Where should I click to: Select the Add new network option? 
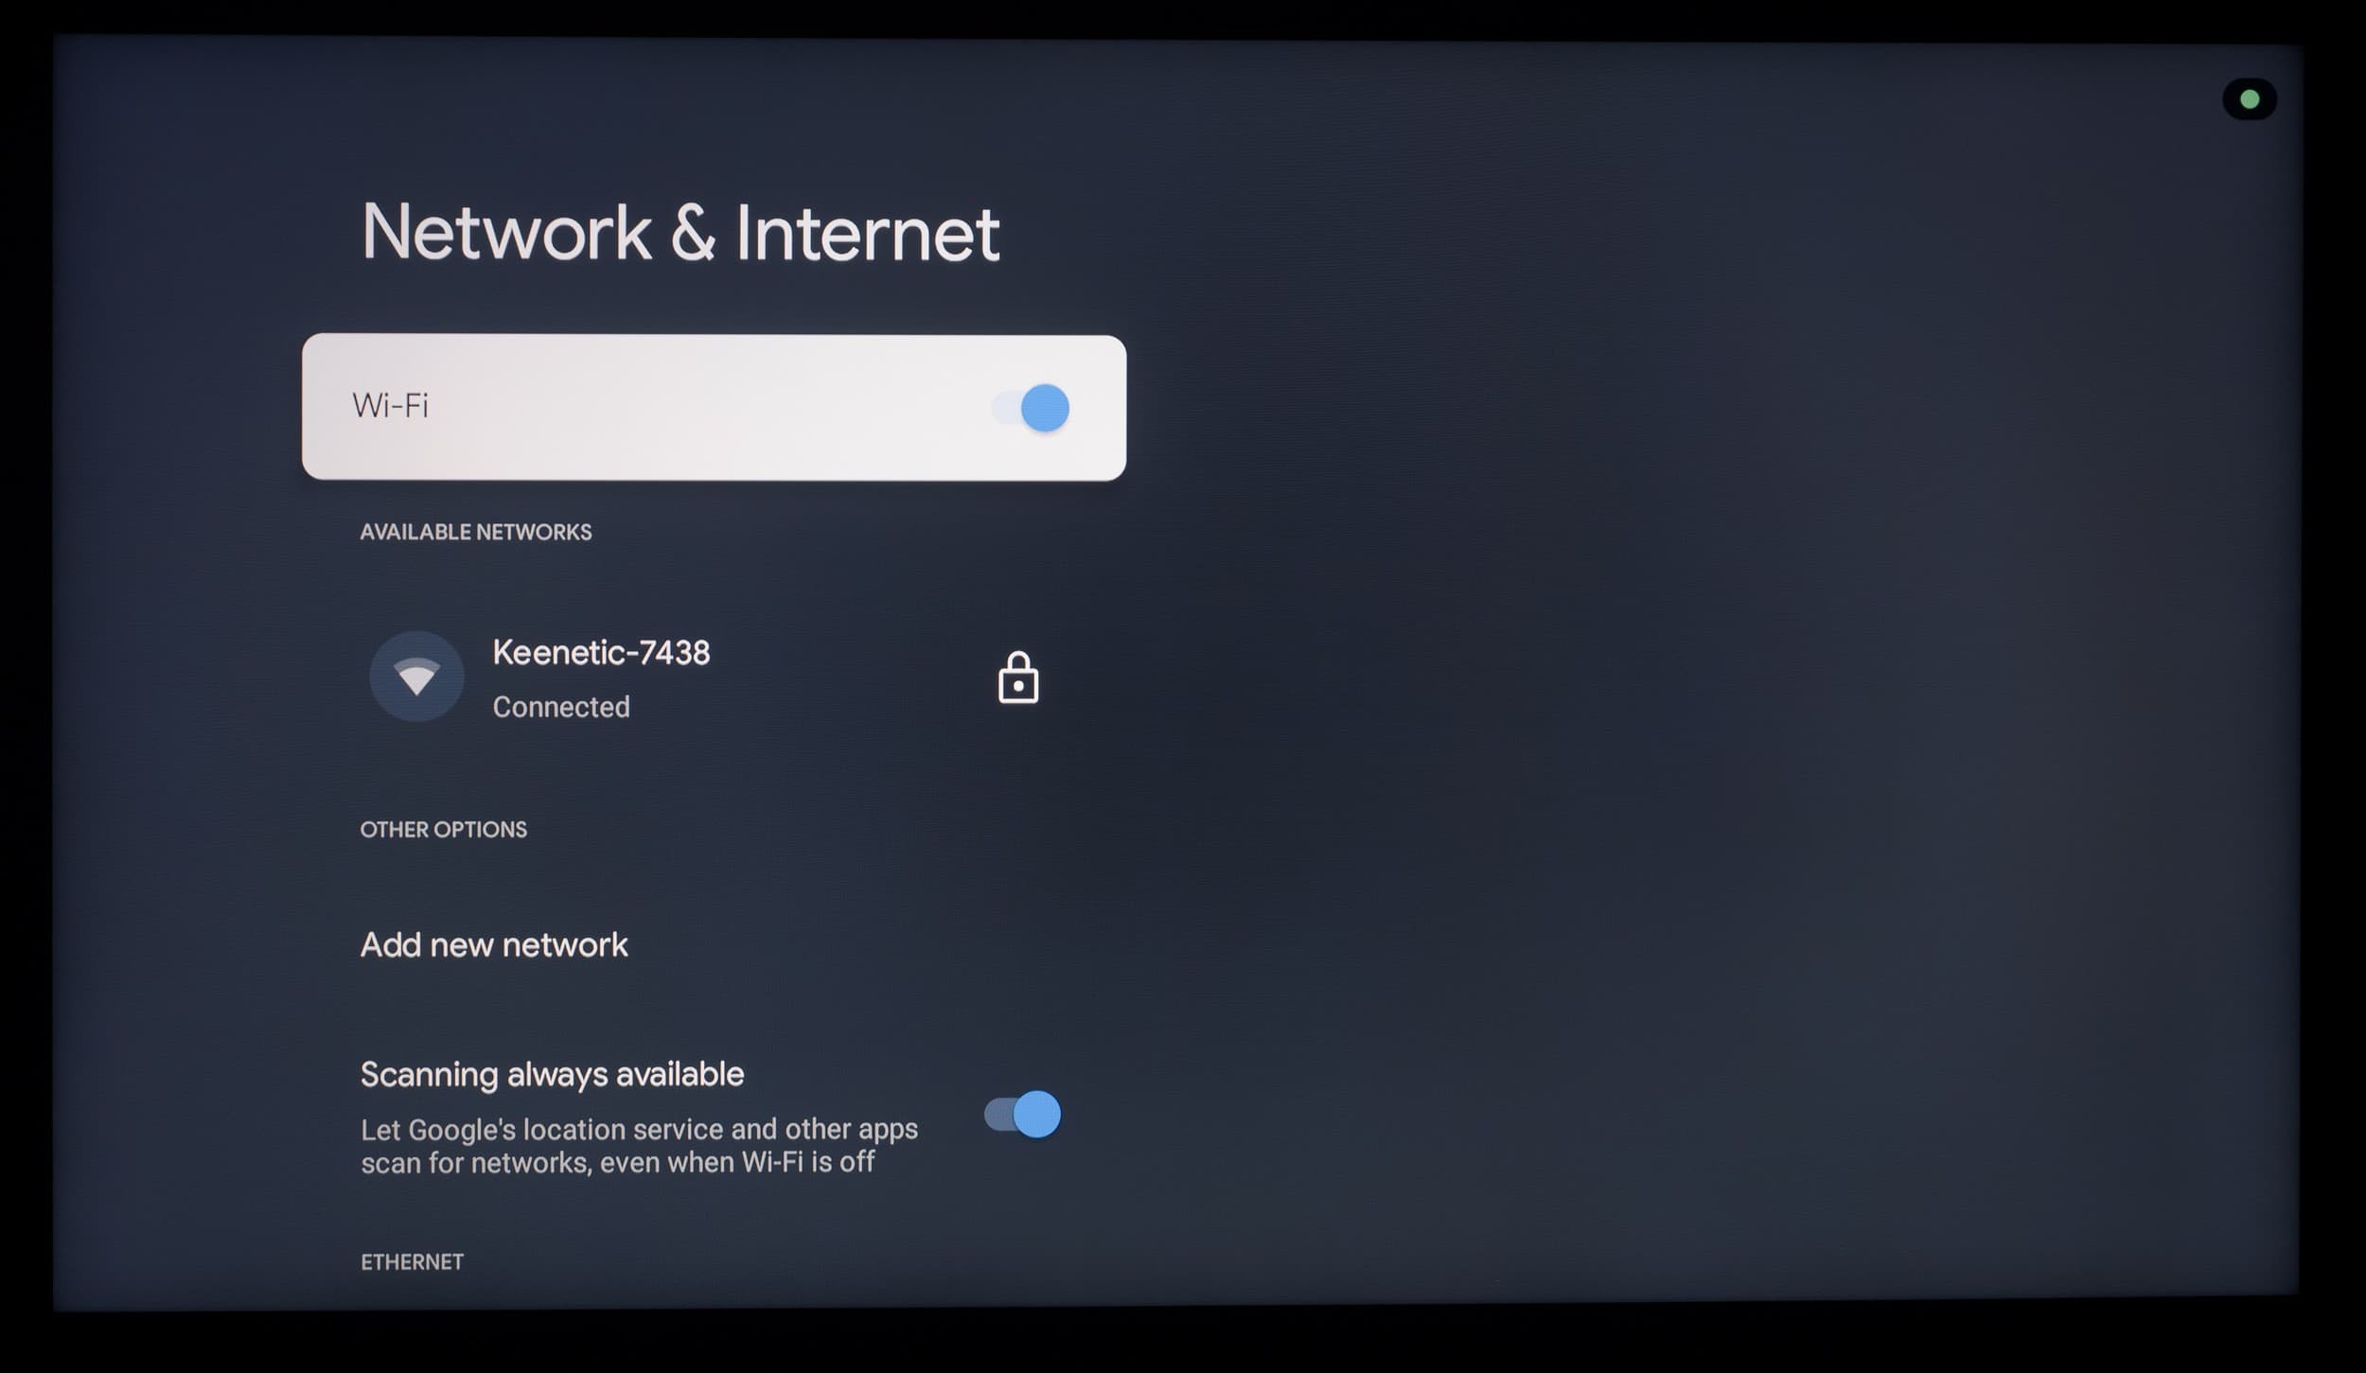494,944
